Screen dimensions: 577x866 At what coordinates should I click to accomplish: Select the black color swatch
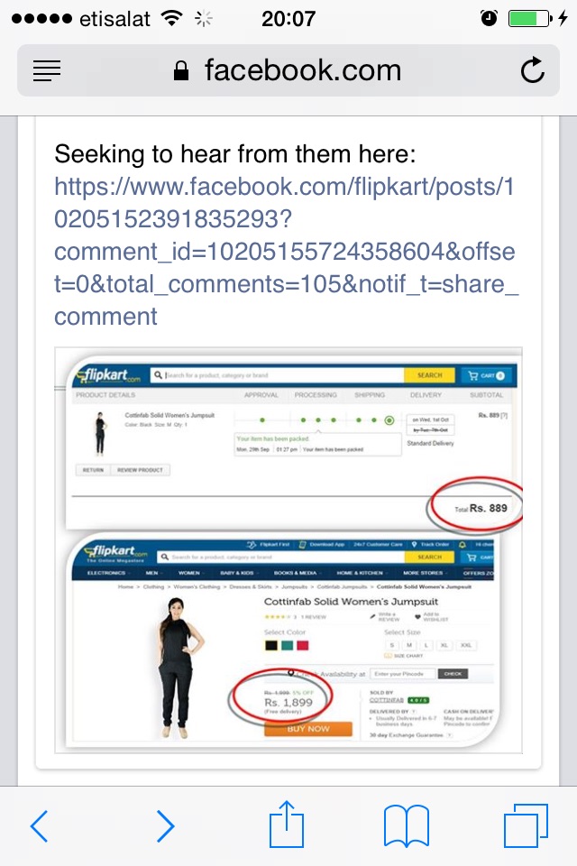271,645
